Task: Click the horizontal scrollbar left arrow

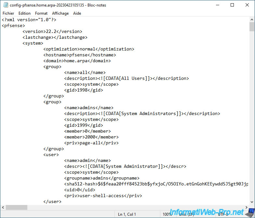Action: tap(3, 207)
